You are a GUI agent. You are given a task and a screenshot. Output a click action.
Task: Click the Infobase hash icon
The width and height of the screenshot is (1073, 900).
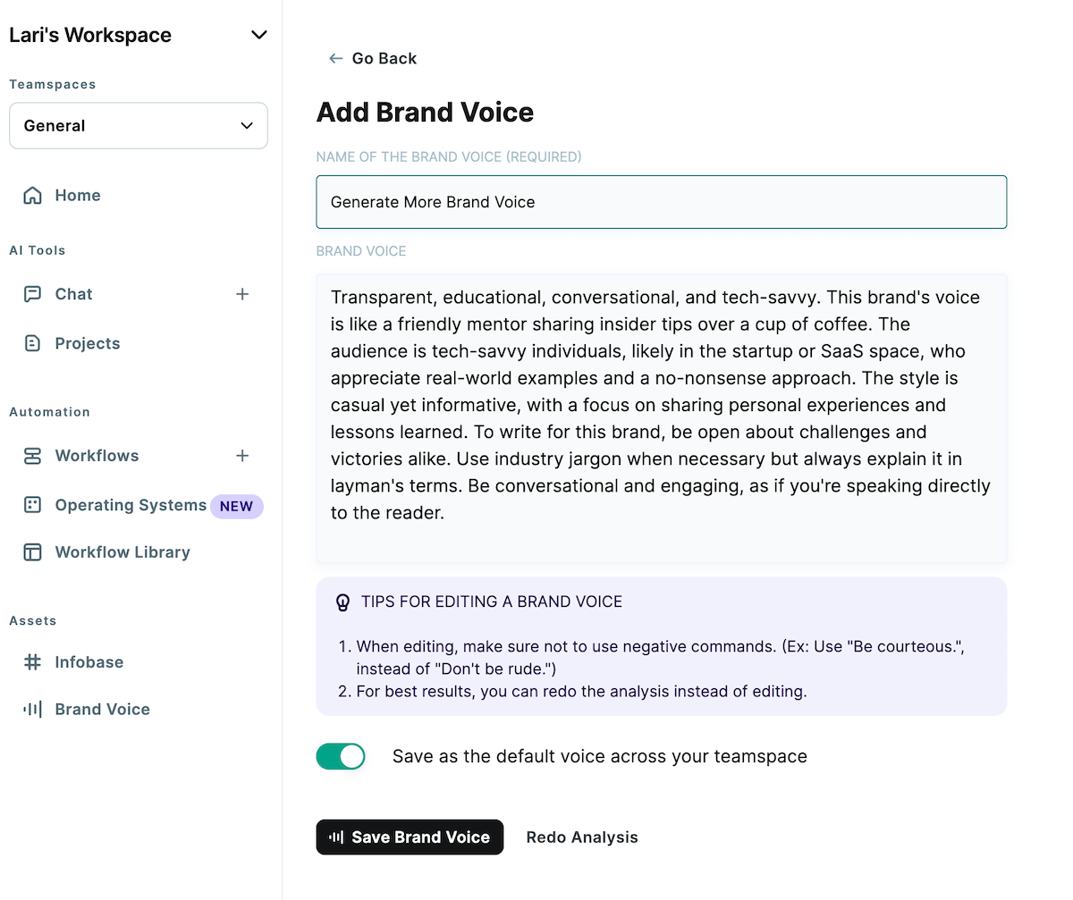tap(32, 662)
